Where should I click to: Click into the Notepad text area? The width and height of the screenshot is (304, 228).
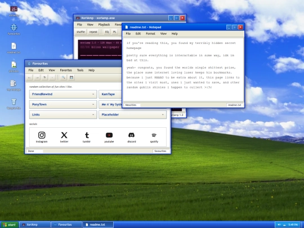(x=183, y=70)
